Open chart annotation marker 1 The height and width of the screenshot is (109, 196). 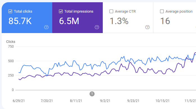coord(92,94)
